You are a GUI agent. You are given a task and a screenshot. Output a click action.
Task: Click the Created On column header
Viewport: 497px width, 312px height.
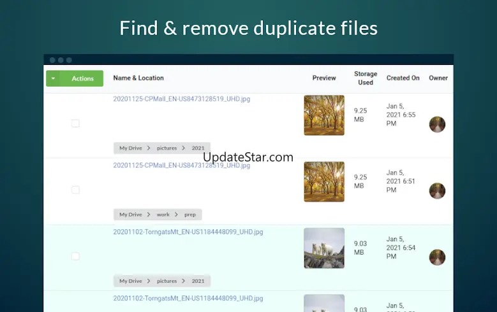[x=403, y=78]
